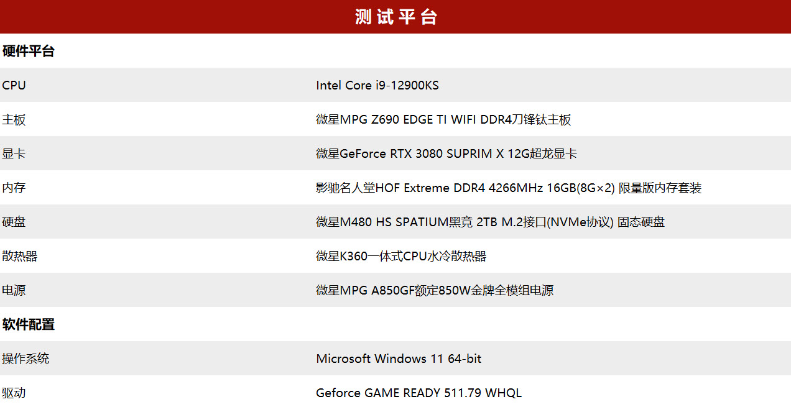Image resolution: width=791 pixels, height=407 pixels.
Task: Click the 内存 row label
Action: coord(14,188)
